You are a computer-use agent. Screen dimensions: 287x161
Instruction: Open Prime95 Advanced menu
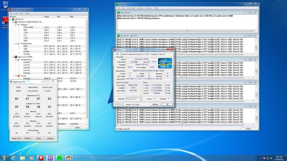click(131, 8)
